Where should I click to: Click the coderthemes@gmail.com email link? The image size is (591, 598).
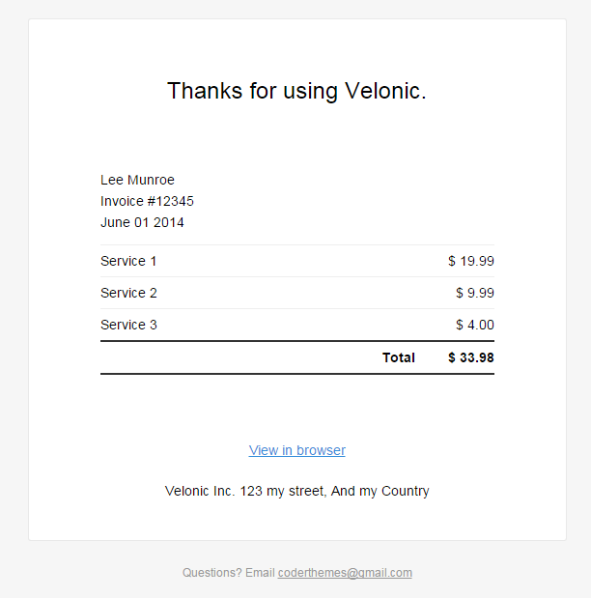click(x=345, y=573)
